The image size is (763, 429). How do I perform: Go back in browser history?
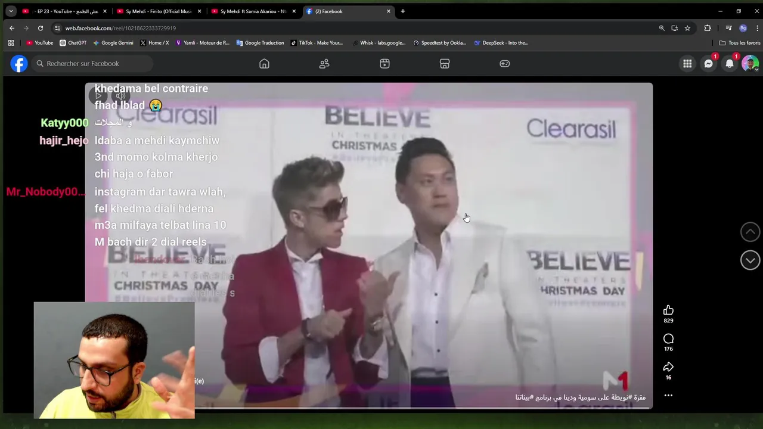point(12,28)
